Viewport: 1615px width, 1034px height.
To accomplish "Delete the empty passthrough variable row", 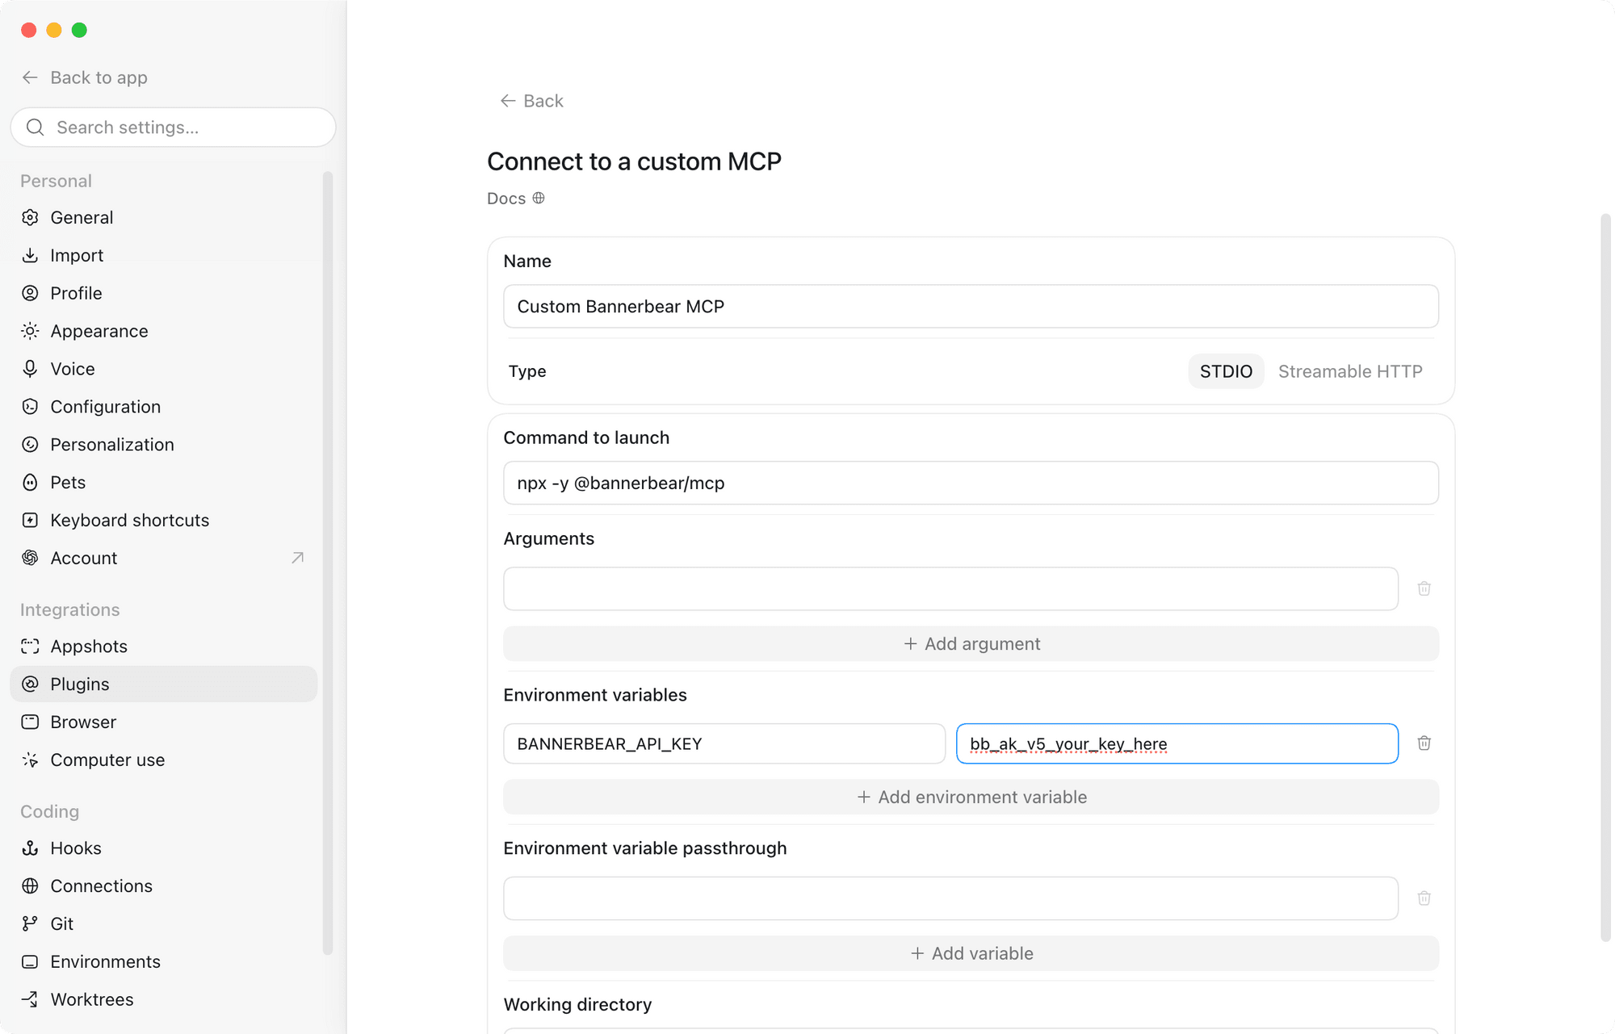I will [x=1424, y=898].
